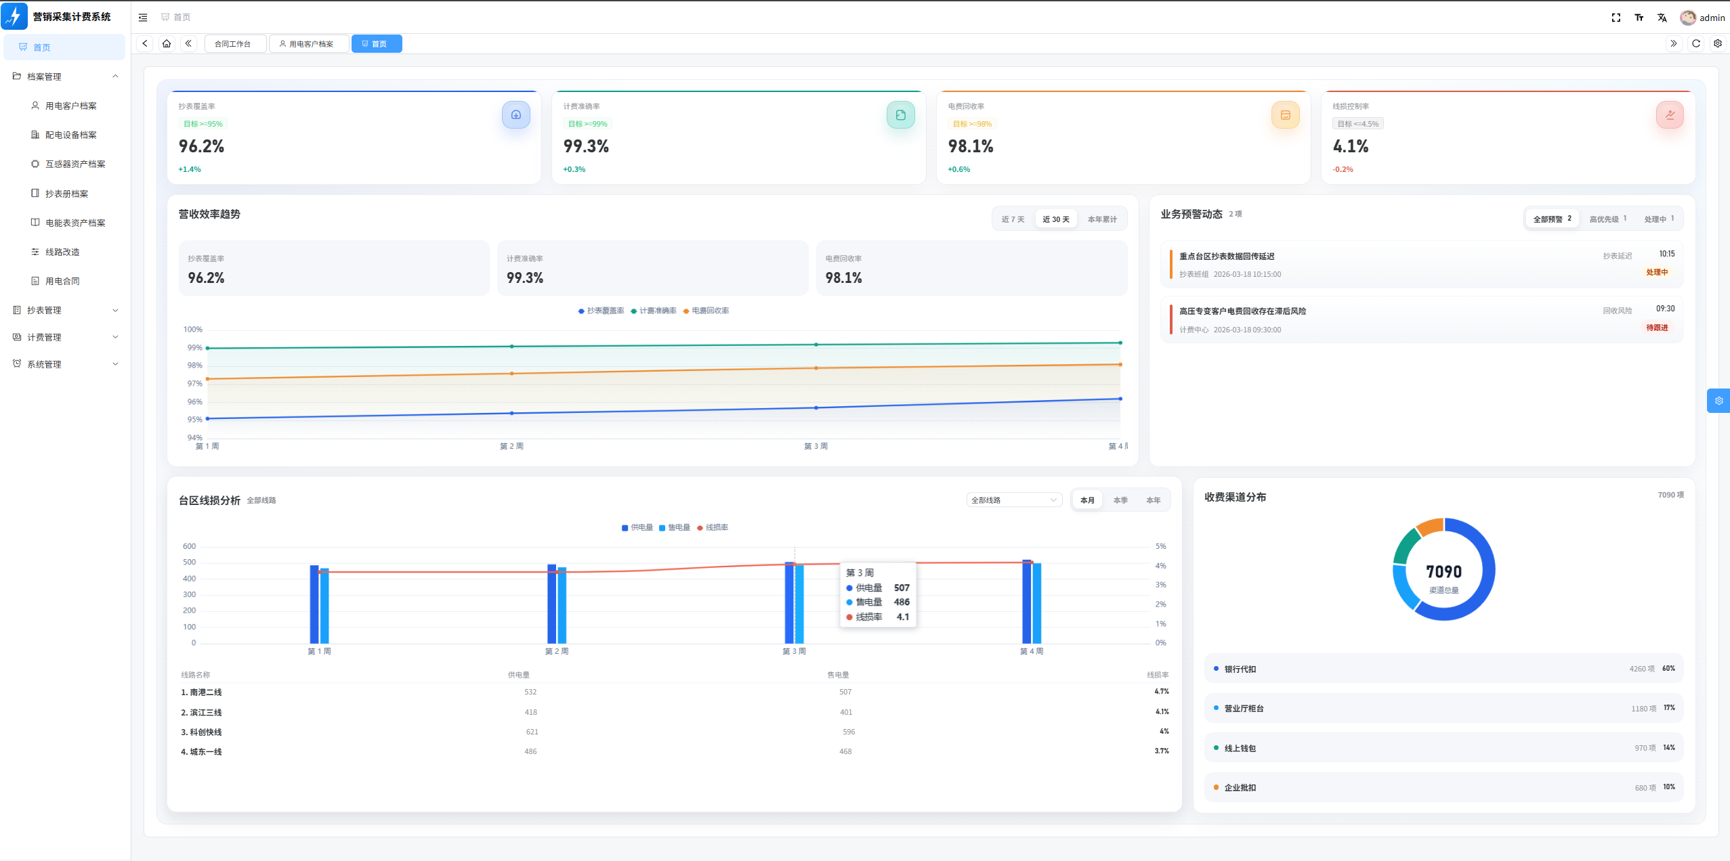The width and height of the screenshot is (1730, 861).
Task: Open 配电设备档案 in the sidebar
Action: pos(66,135)
